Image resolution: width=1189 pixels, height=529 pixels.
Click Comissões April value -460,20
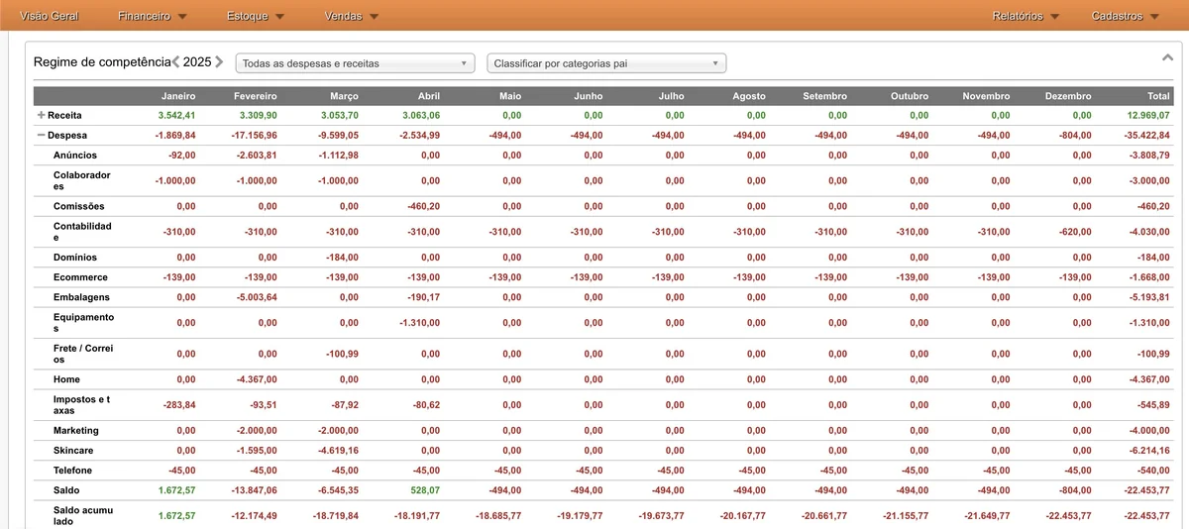pos(423,206)
